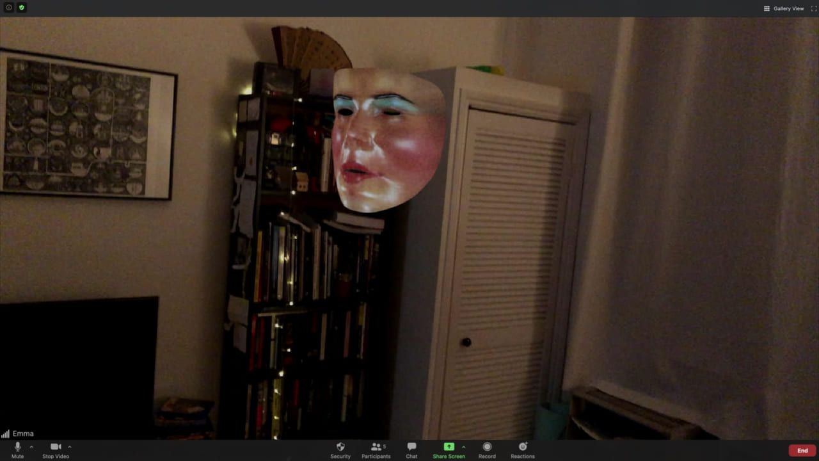Viewport: 819px width, 461px height.
Task: Click the participant name label Emma
Action: [x=23, y=433]
